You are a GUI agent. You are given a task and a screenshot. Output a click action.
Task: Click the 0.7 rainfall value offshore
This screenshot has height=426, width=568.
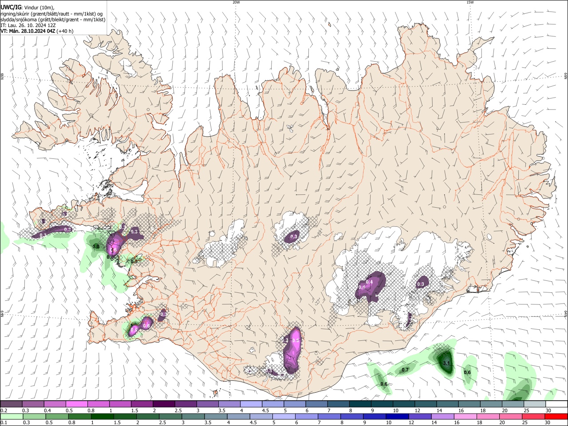point(405,370)
